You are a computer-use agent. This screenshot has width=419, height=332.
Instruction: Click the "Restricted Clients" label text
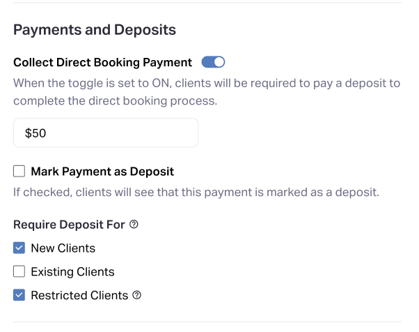click(x=79, y=295)
